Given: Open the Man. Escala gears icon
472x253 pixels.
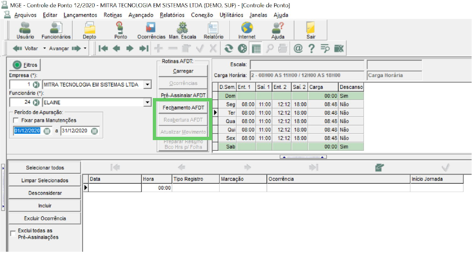Looking at the screenshot, I should point(183,30).
